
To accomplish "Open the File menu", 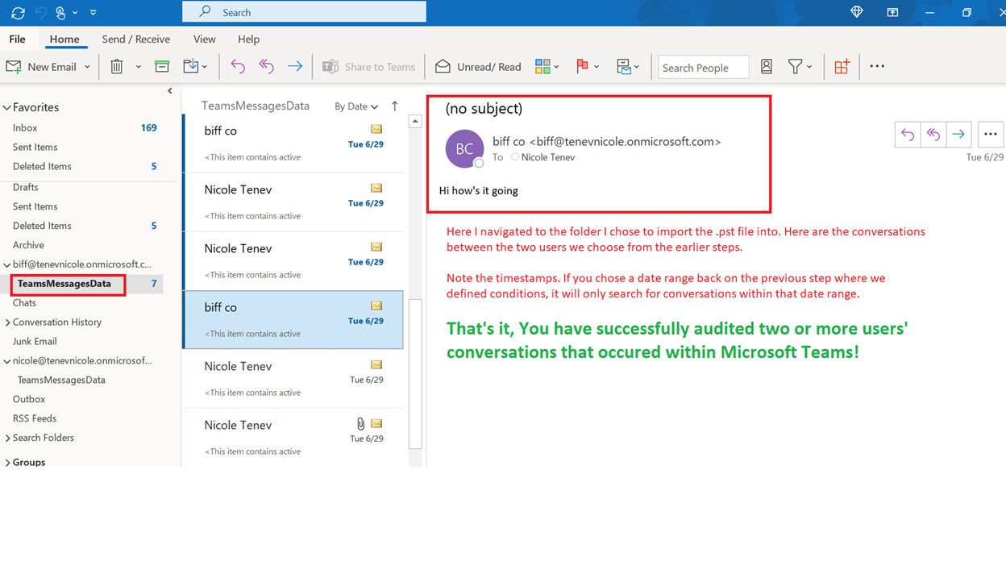I will pyautogui.click(x=17, y=39).
